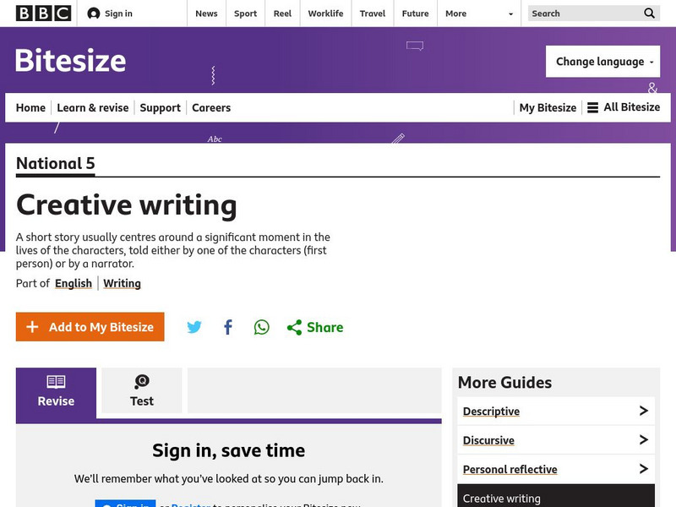676x507 pixels.
Task: Click Discursive guide link text
Action: pyautogui.click(x=488, y=440)
